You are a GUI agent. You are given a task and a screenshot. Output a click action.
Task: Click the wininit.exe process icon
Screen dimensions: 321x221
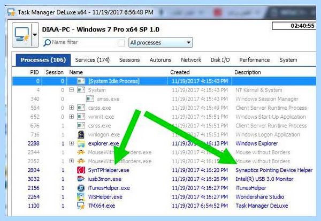[81, 117]
